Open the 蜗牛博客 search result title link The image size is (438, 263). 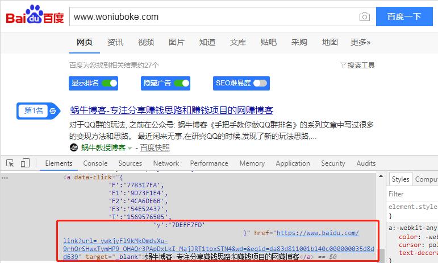coord(172,110)
